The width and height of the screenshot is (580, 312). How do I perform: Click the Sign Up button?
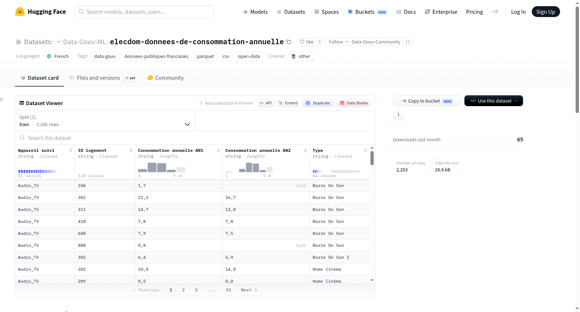tap(546, 12)
